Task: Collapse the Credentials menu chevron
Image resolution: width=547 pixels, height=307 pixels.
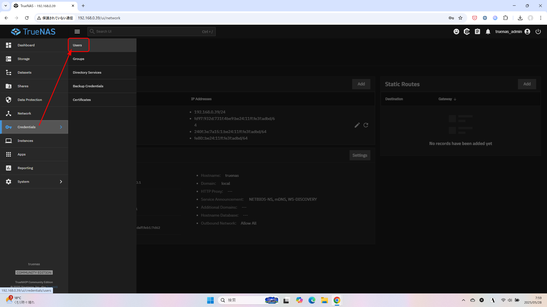Action: coord(61,127)
